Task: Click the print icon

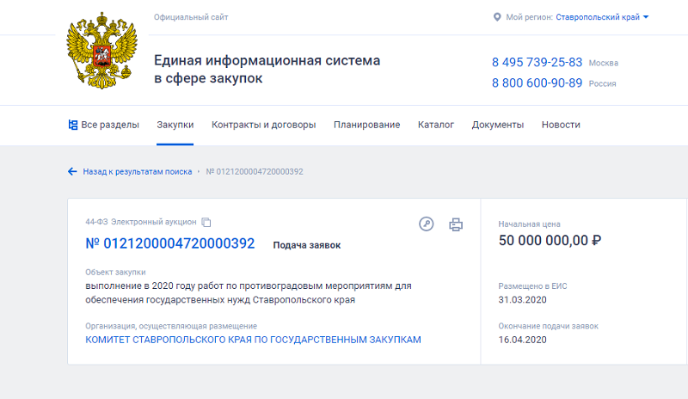Action: tap(456, 224)
